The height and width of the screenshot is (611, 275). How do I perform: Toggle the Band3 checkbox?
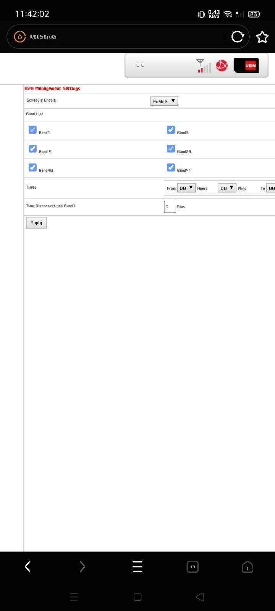(x=171, y=130)
